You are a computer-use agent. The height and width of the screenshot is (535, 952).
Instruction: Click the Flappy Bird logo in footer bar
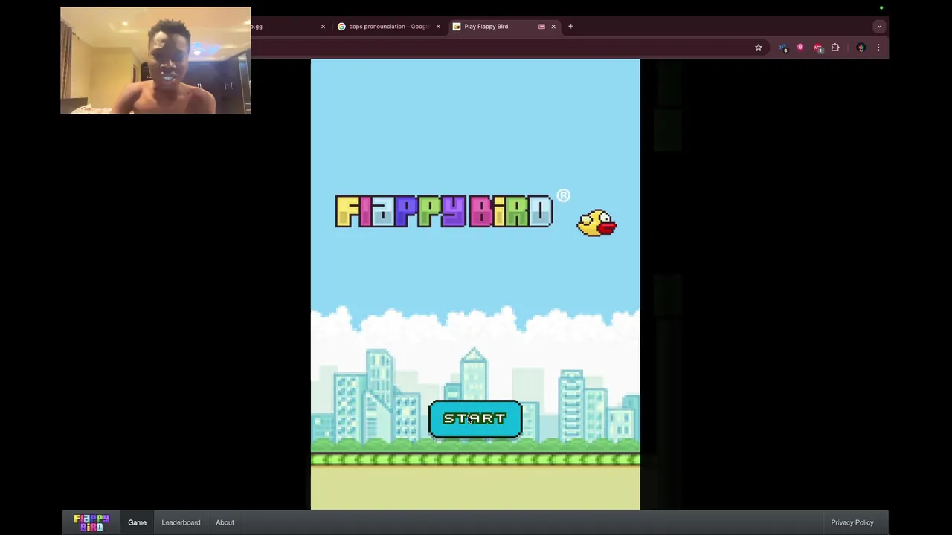point(91,522)
